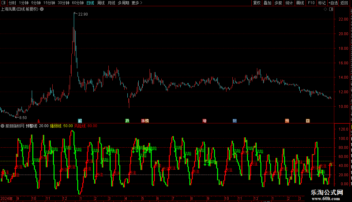352x202 pixels.
Task: Select the 5分钟 period
Action: point(36,3)
